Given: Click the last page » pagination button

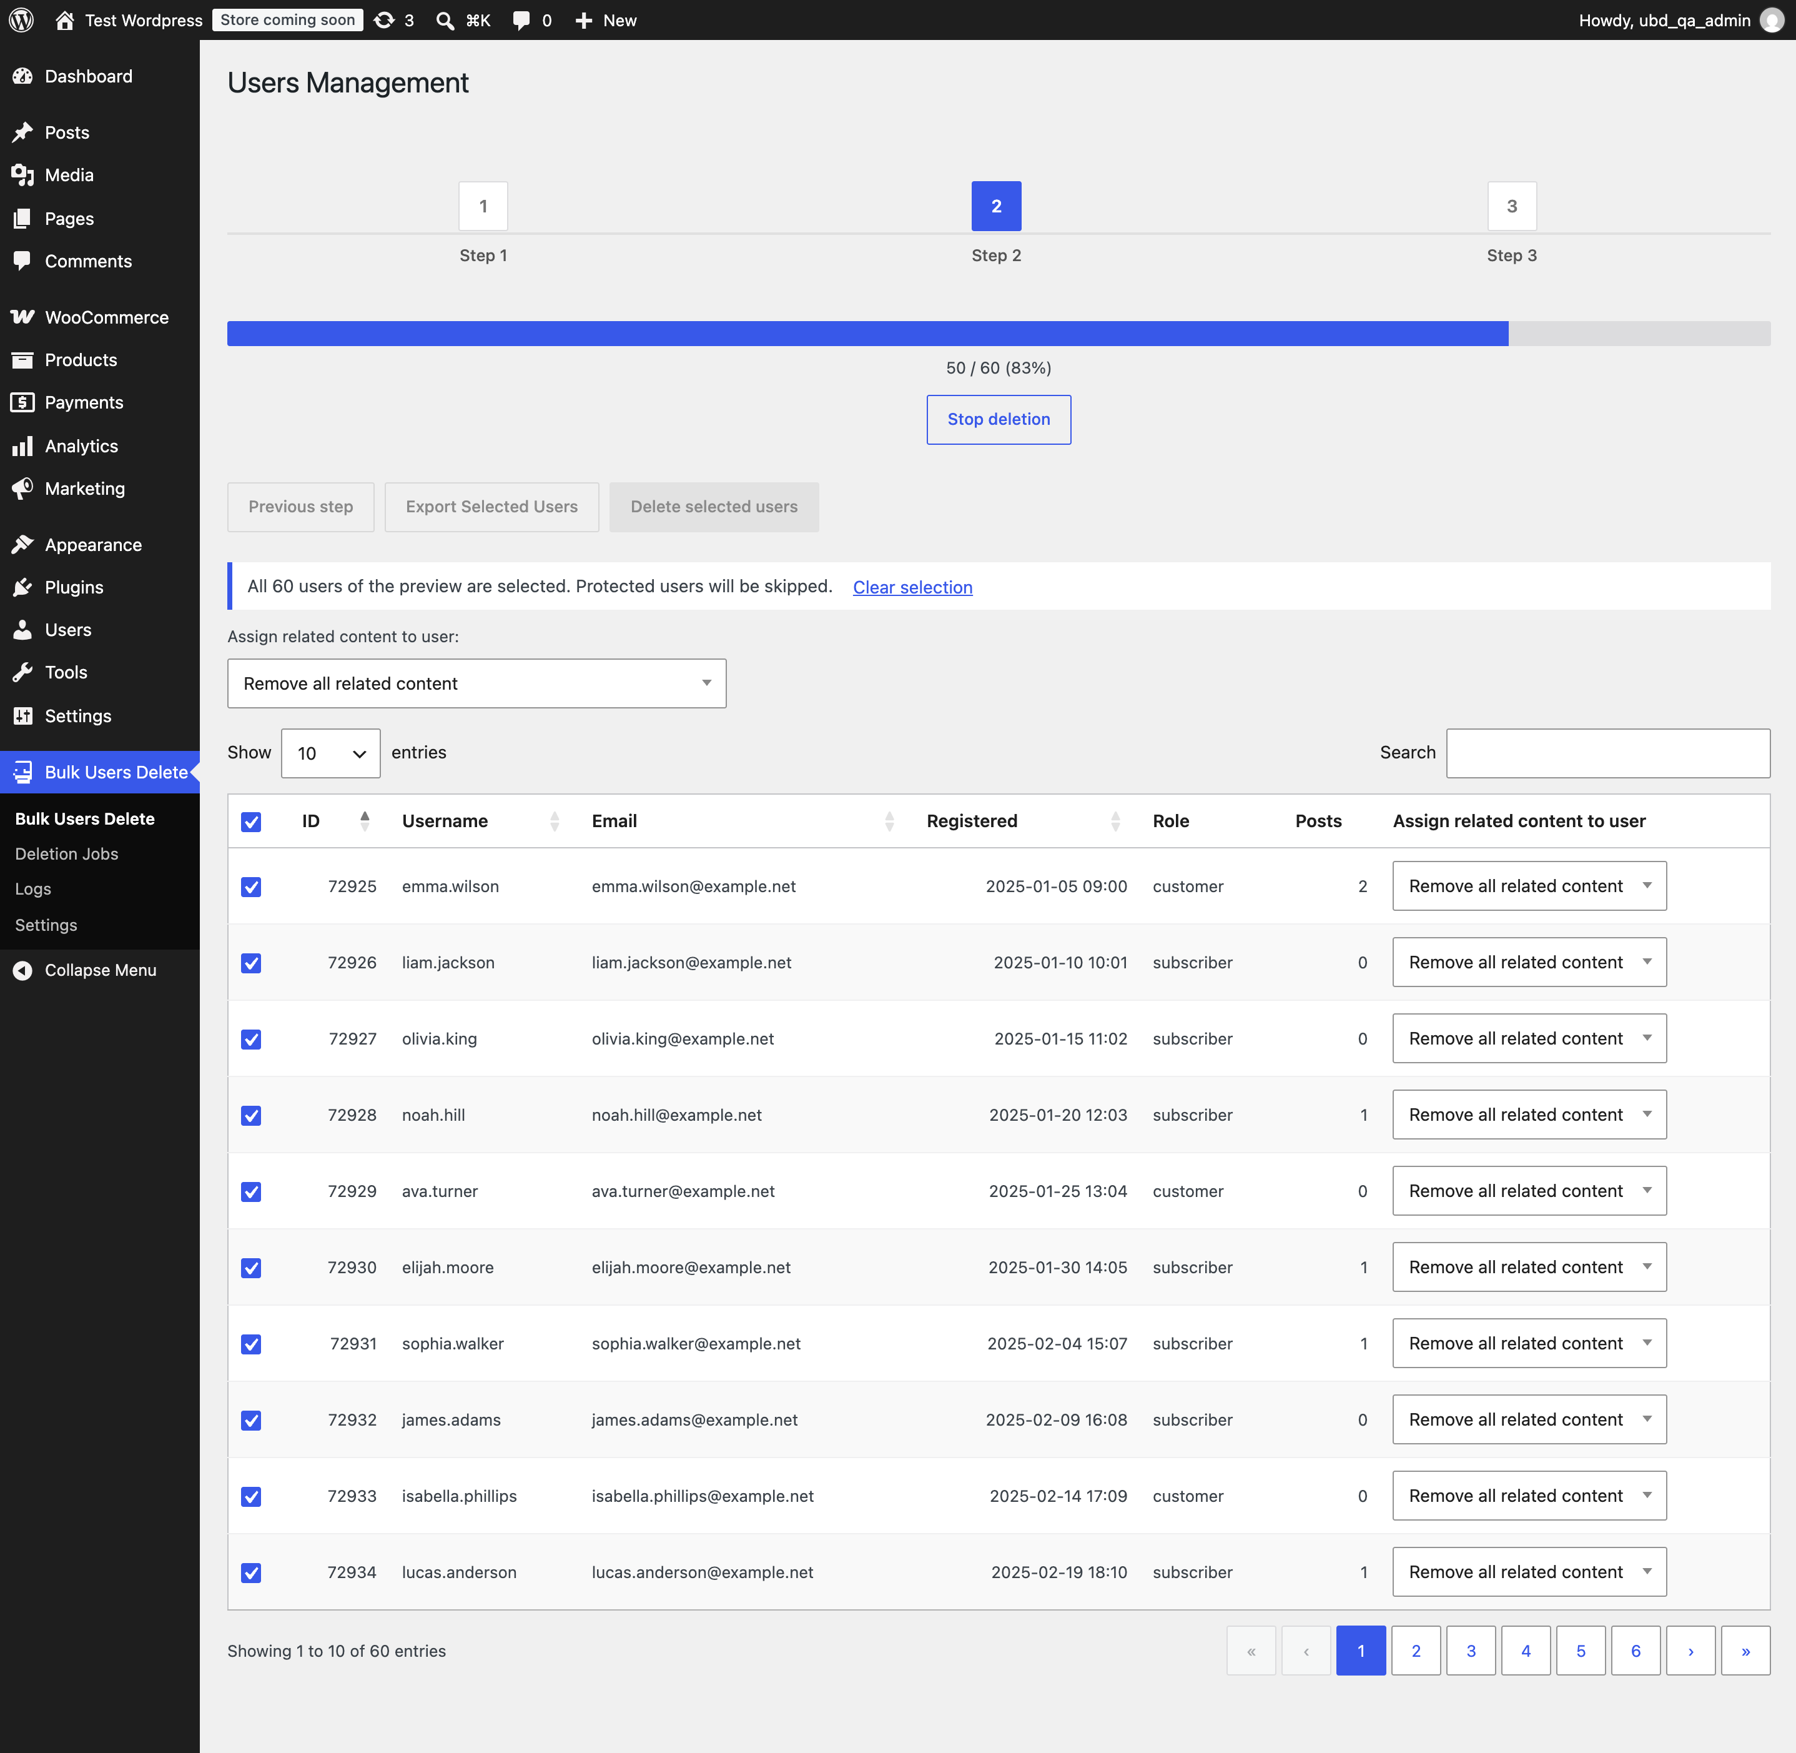Looking at the screenshot, I should pos(1745,1651).
